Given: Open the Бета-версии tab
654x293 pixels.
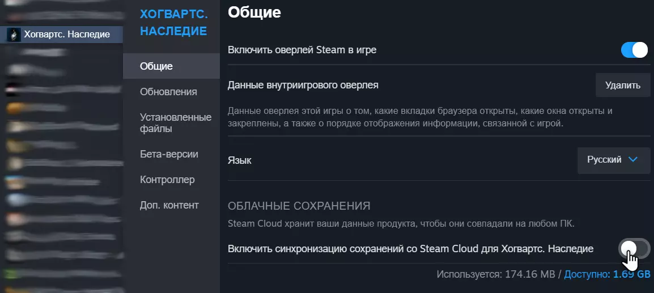Looking at the screenshot, I should [x=168, y=154].
